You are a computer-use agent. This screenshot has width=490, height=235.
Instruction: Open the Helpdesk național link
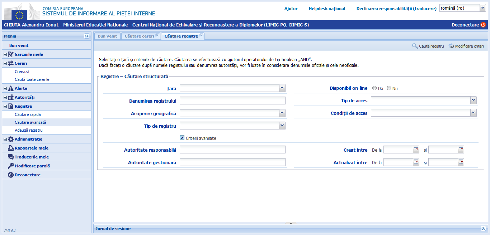(x=327, y=9)
